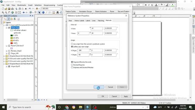Collapse the Slope map layer

(x=7, y=28)
